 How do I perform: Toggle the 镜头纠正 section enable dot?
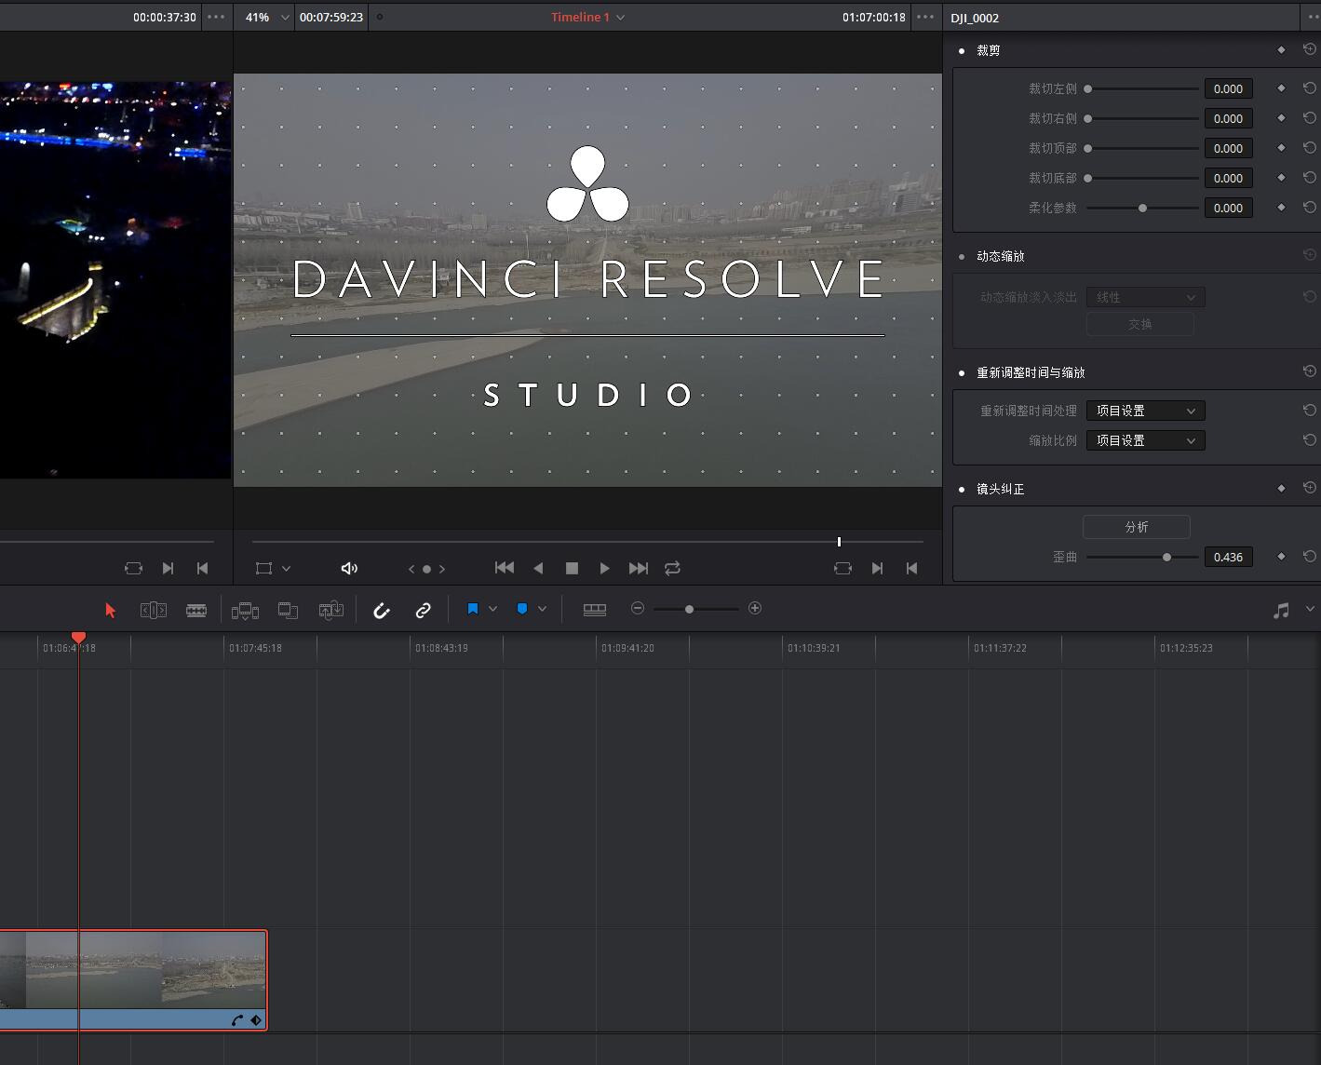(x=962, y=489)
